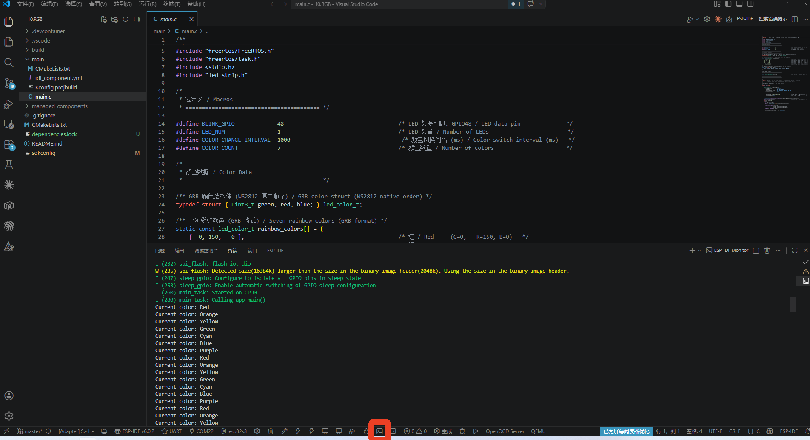Kill terminal using trash icon in panel
The height and width of the screenshot is (440, 810).
click(x=767, y=250)
